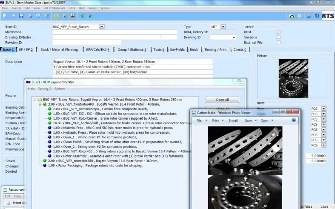Open the Bill of Materials menu

[54, 8]
